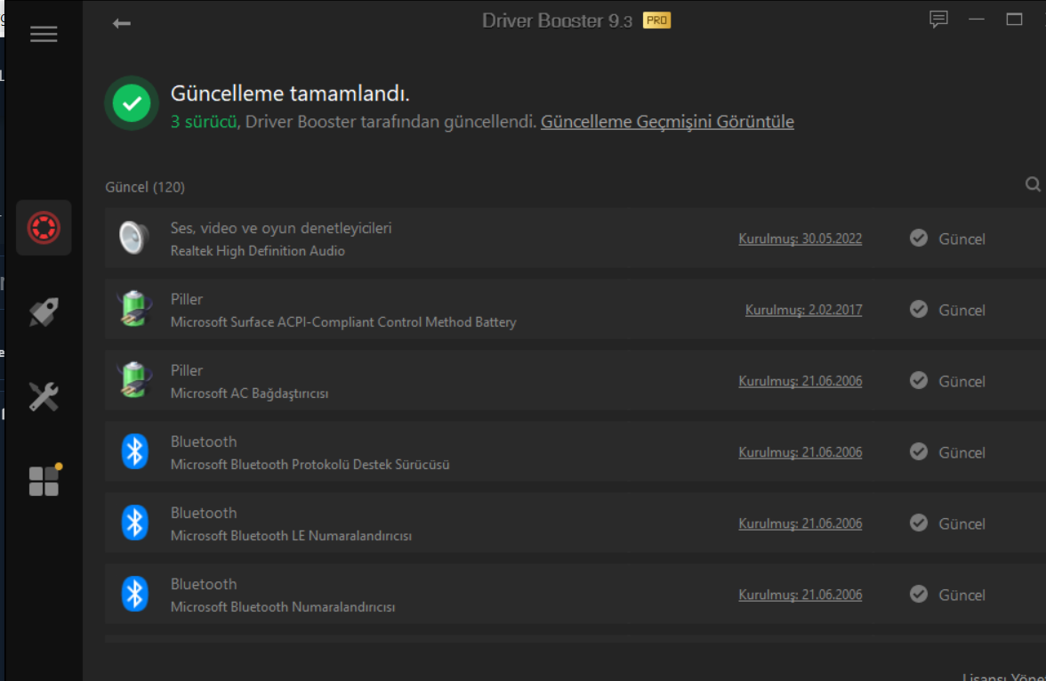This screenshot has height=681, width=1046.
Task: Click the Microsoft AC Bağdaştırıcısı battery icon
Action: click(x=134, y=380)
